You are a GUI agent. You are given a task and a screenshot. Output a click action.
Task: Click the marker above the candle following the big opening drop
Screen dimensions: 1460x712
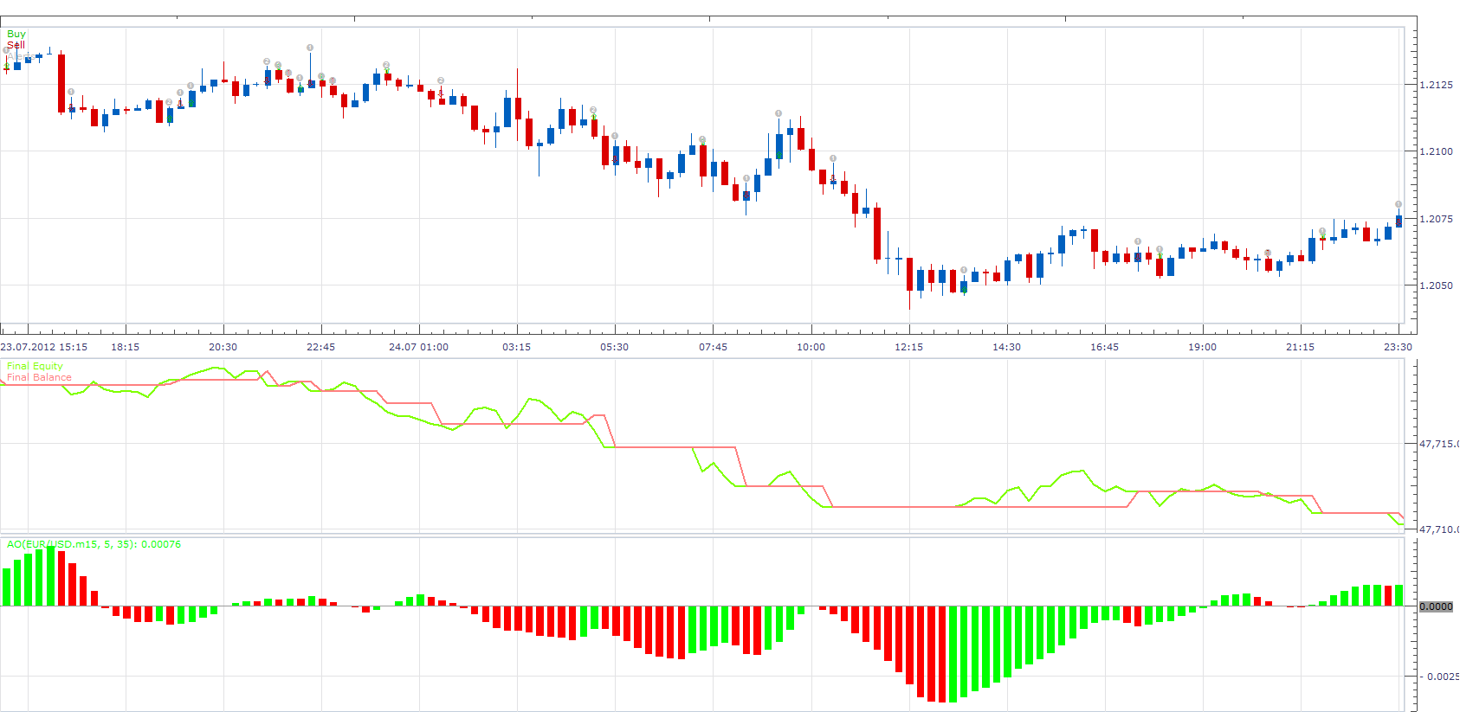[x=71, y=92]
